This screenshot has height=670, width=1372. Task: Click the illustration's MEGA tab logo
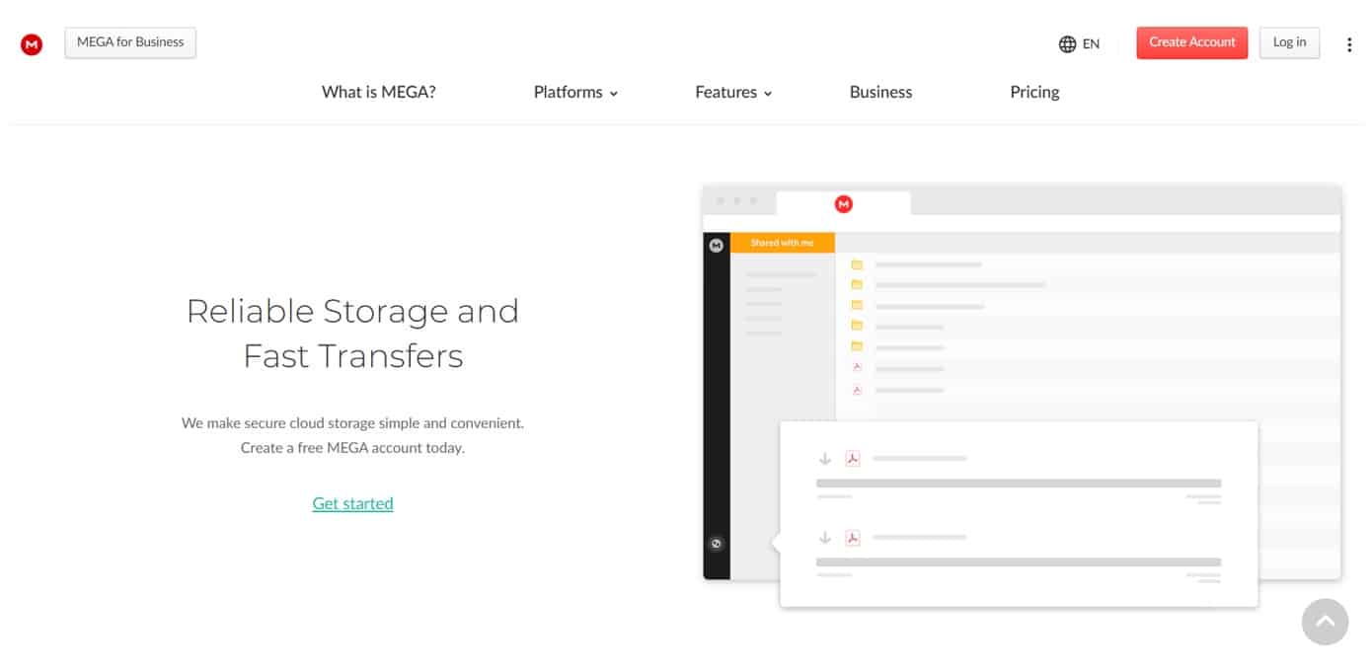pyautogui.click(x=843, y=204)
